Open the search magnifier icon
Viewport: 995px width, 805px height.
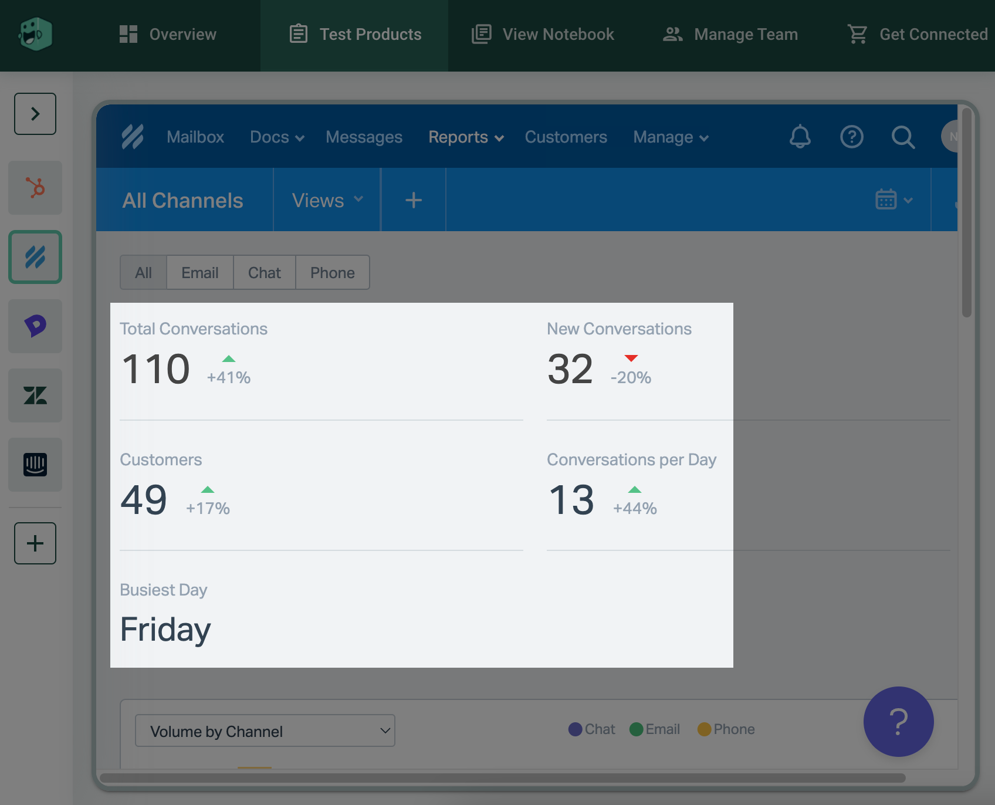[x=903, y=137]
